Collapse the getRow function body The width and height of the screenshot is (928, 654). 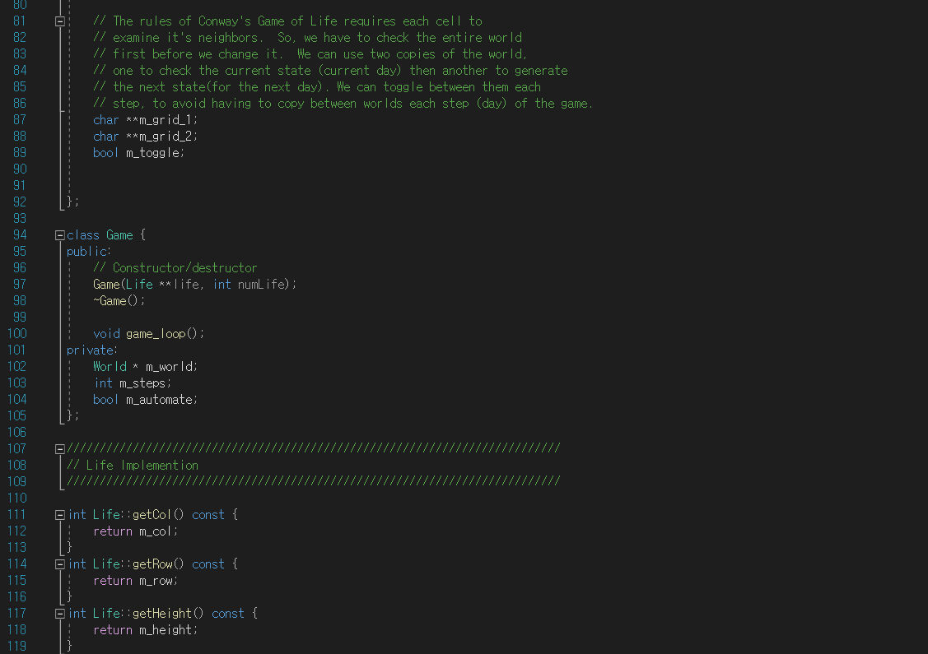point(58,564)
